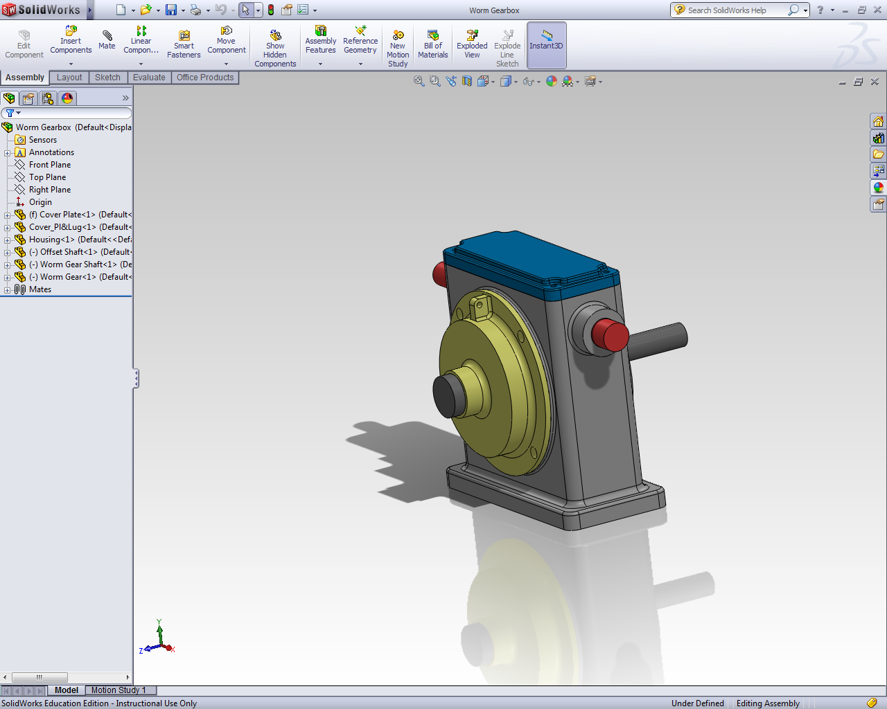Click the Edit Appearance color sphere in view toolbar

(x=552, y=81)
